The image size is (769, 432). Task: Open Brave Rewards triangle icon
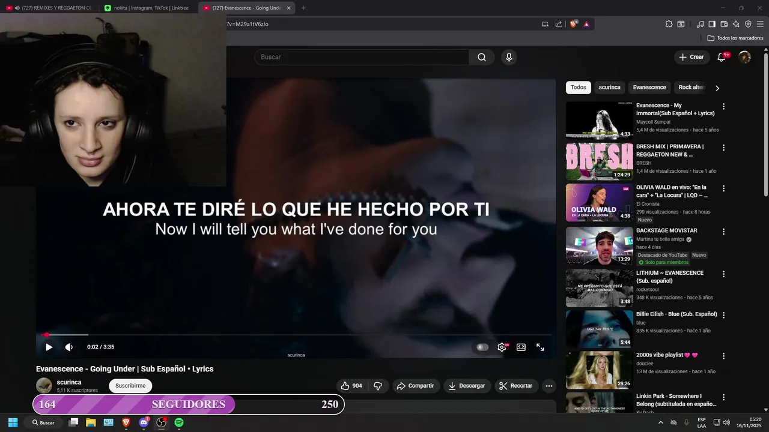point(586,24)
